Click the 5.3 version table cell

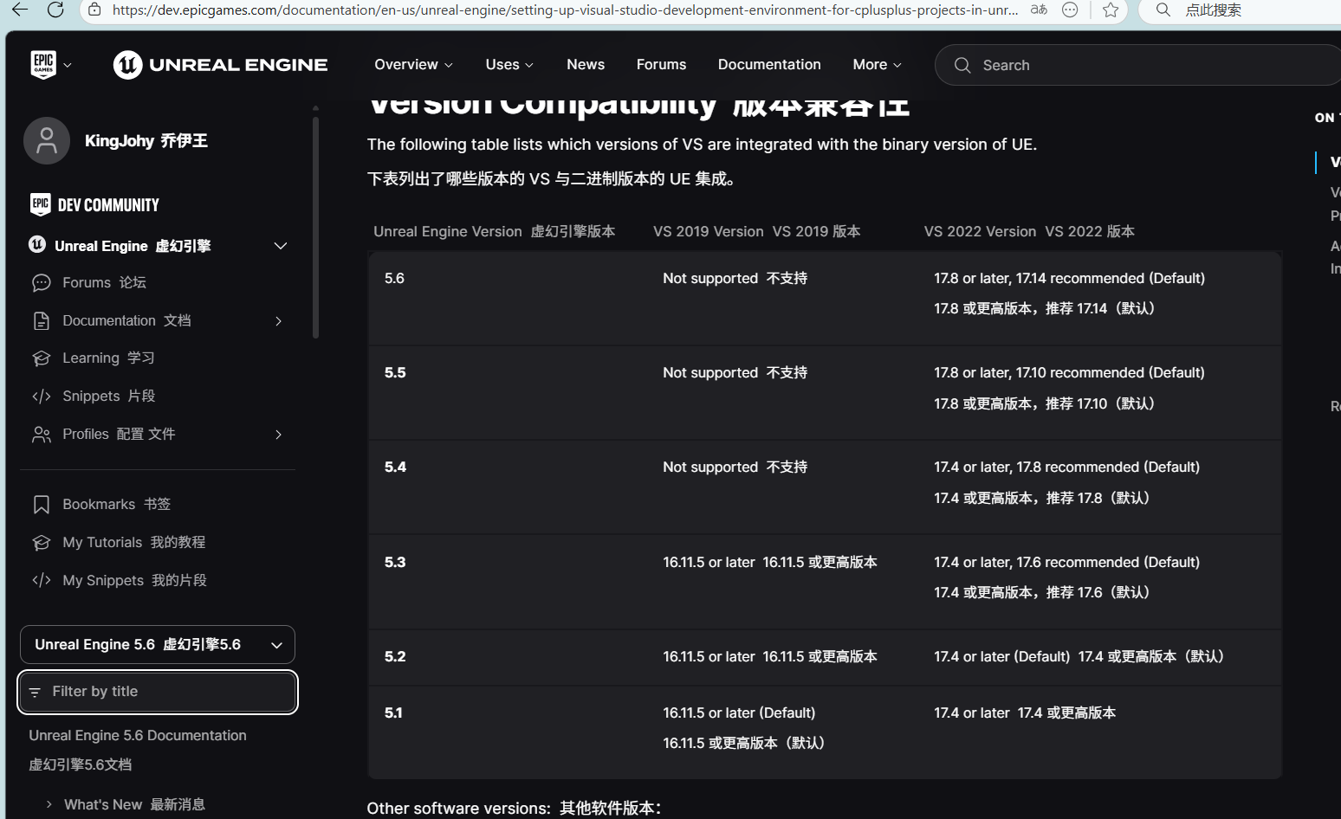click(395, 562)
